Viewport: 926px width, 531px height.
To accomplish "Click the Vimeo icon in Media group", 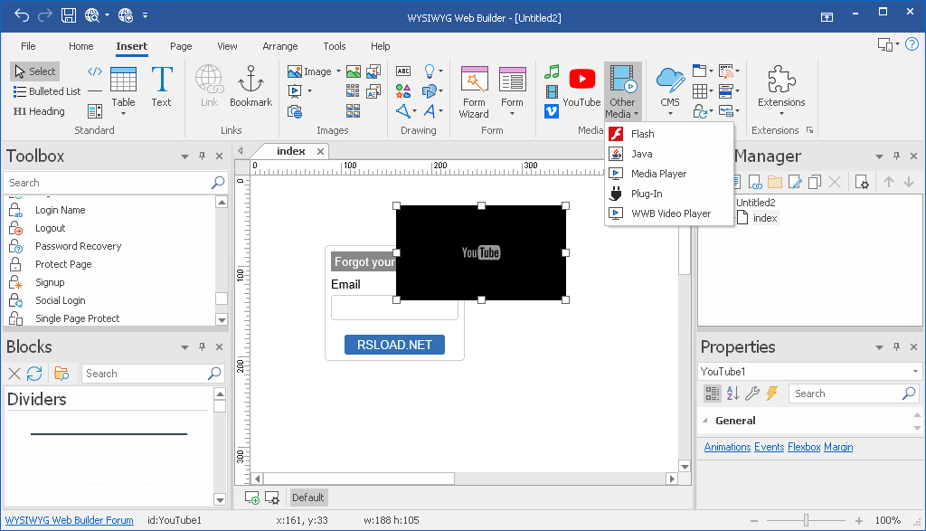I will (552, 111).
